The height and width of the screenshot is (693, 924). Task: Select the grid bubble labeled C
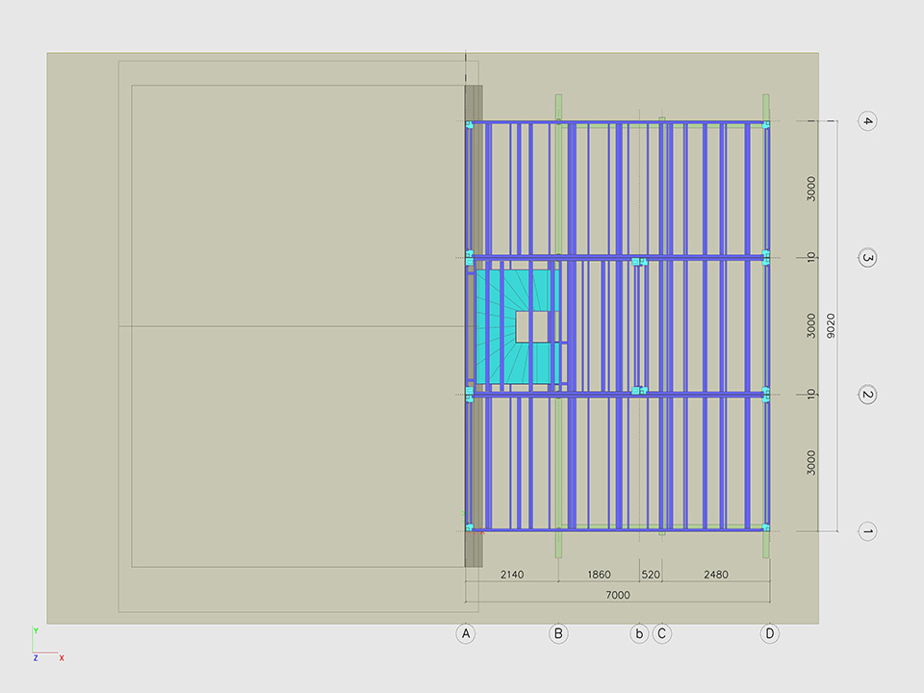(662, 633)
